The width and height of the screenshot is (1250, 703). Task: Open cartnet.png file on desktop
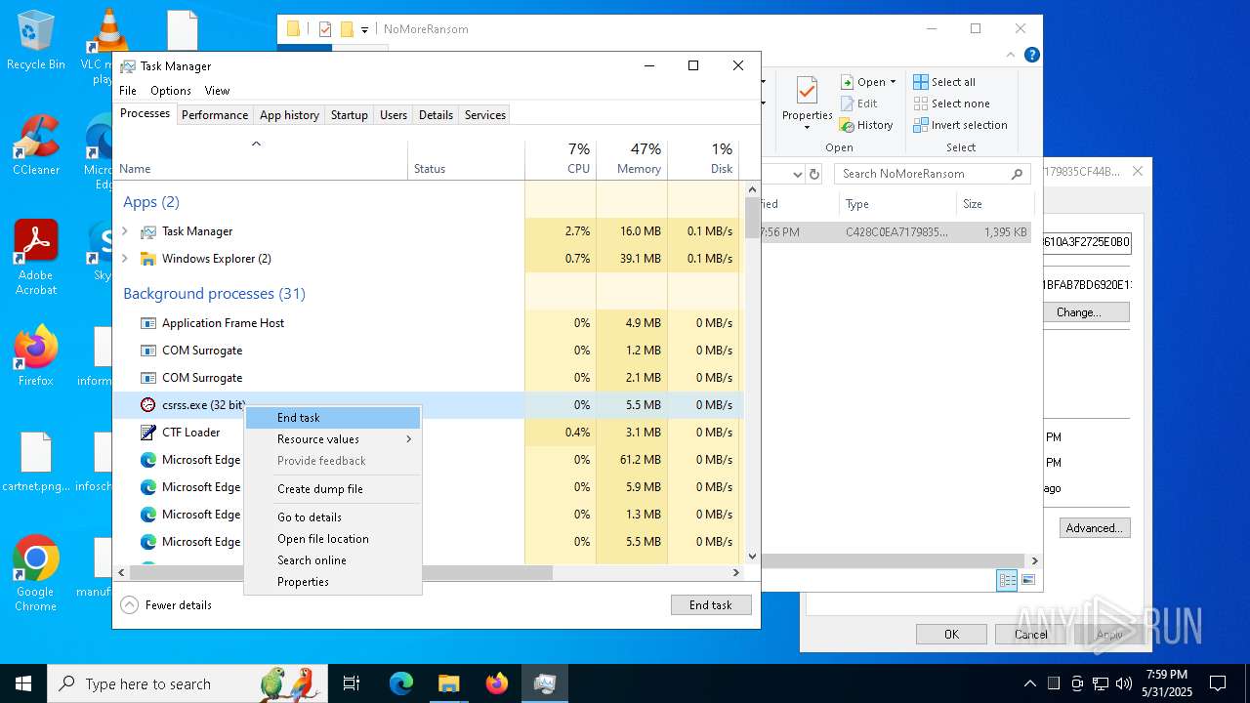[35, 462]
